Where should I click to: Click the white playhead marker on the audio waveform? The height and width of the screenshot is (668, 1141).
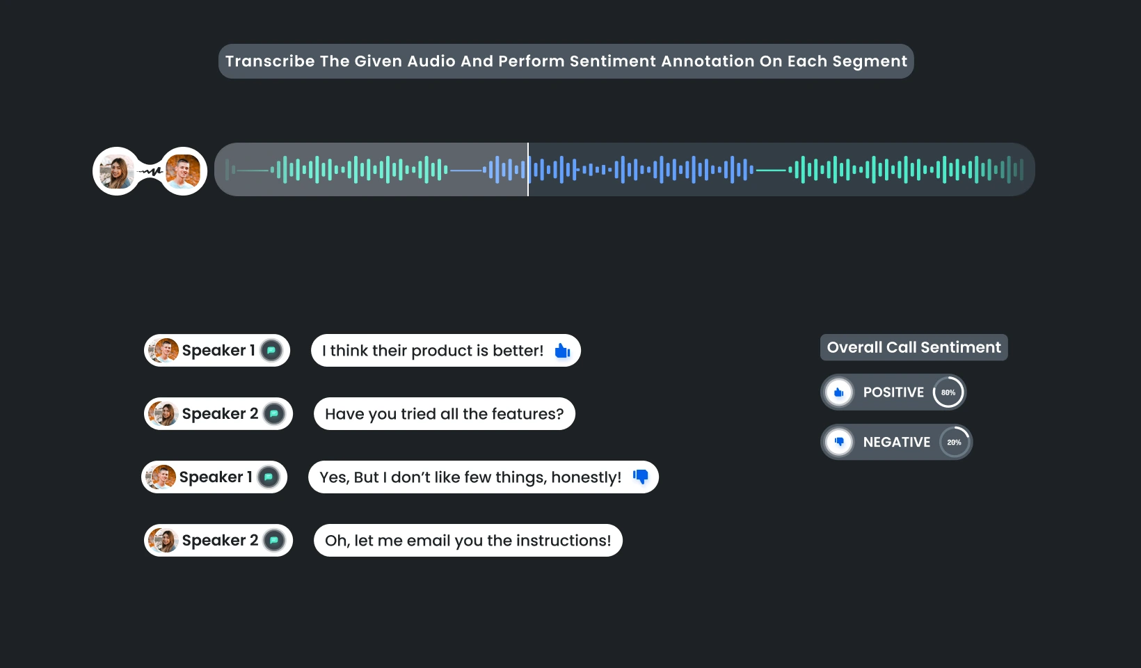(528, 169)
